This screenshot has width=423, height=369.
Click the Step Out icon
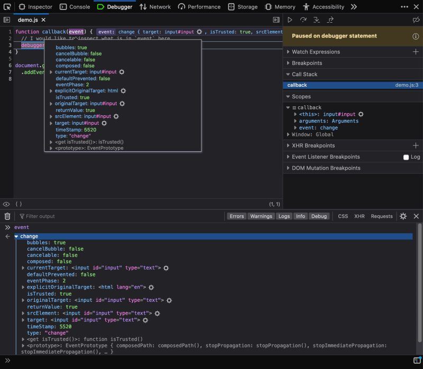tap(330, 20)
